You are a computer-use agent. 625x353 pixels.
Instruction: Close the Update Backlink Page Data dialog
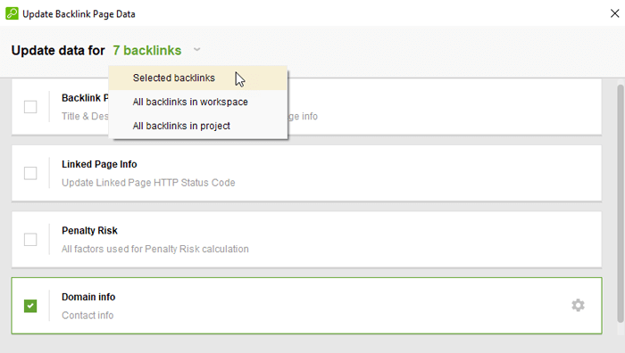(614, 13)
